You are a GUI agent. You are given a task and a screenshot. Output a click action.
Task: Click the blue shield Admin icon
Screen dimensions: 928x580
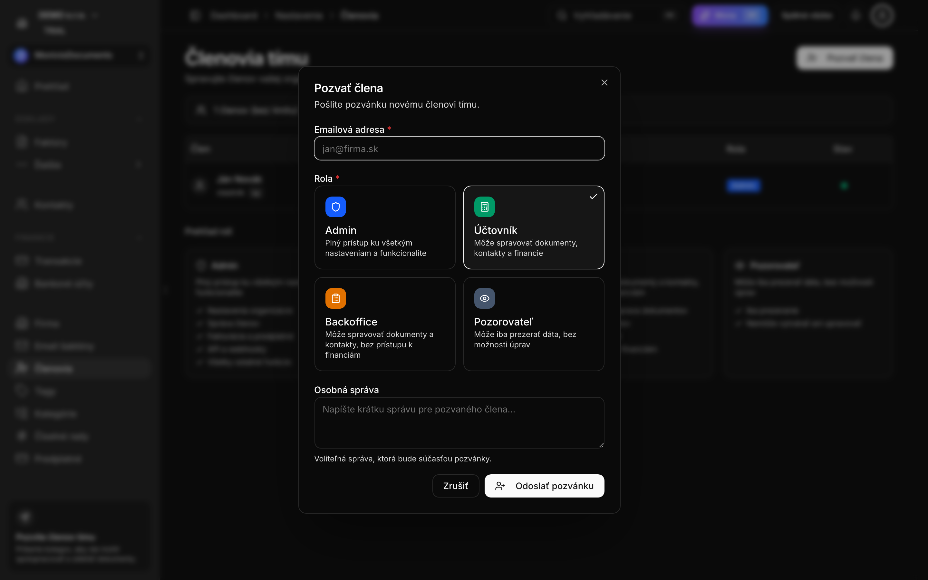coord(335,207)
